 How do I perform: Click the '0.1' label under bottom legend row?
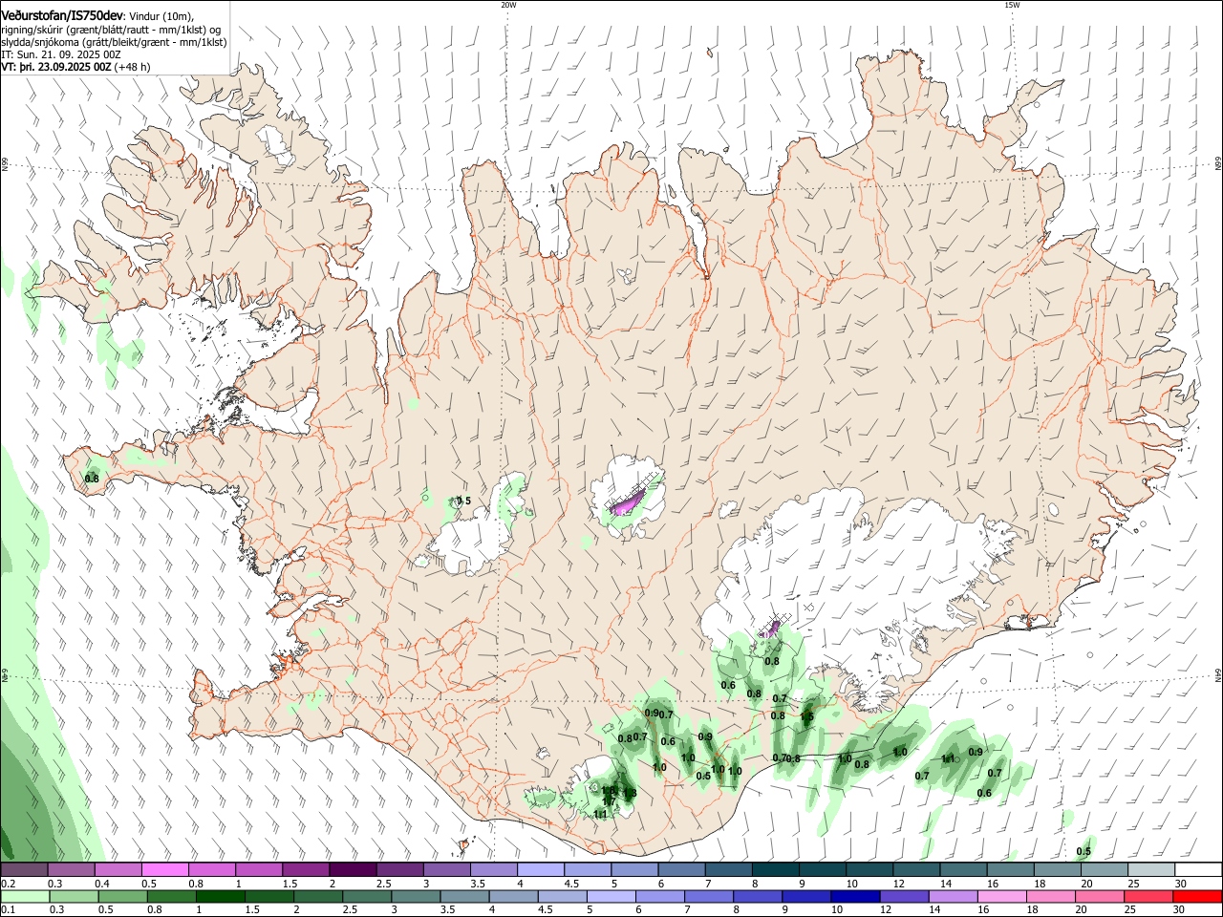(8, 910)
